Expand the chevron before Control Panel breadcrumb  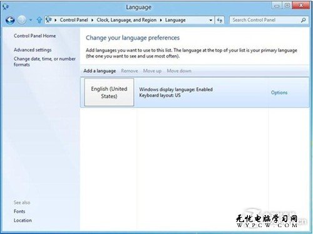point(56,20)
